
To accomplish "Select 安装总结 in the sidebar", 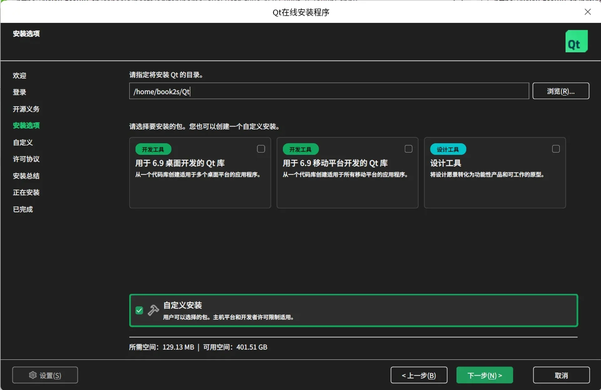I will (x=26, y=176).
